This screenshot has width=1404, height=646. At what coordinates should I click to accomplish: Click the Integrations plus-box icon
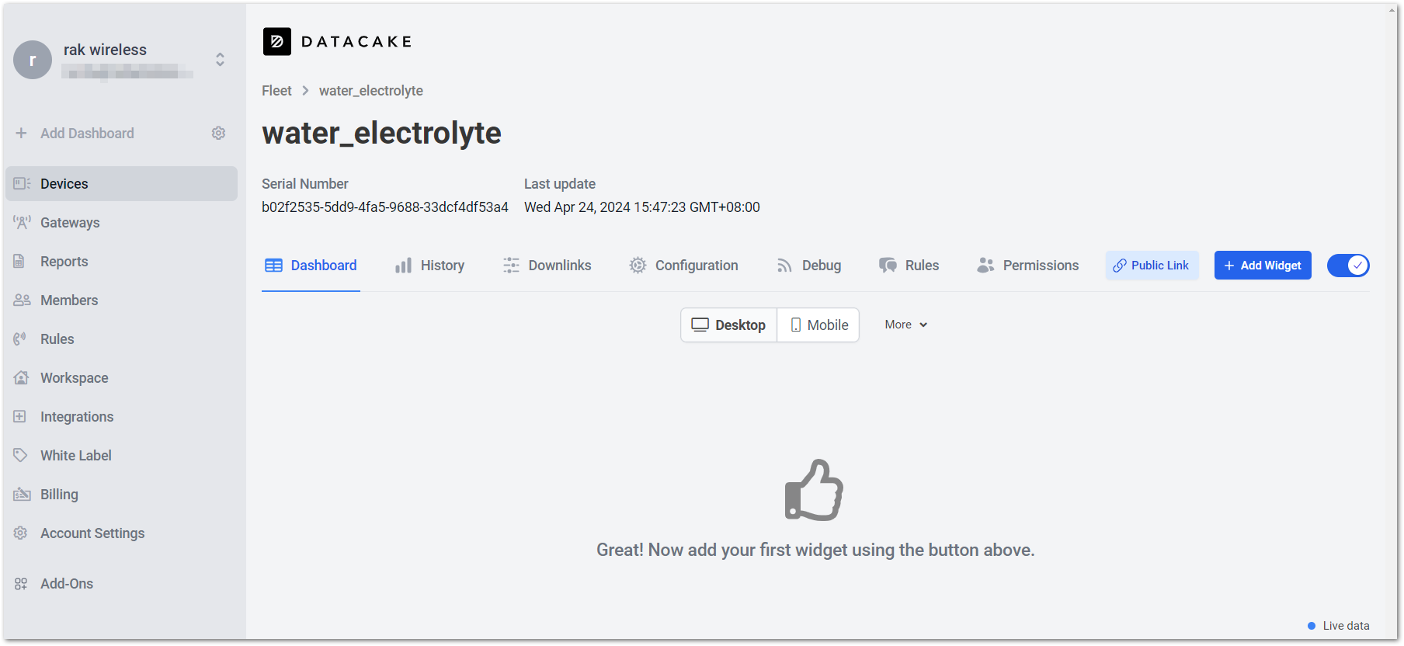tap(20, 417)
